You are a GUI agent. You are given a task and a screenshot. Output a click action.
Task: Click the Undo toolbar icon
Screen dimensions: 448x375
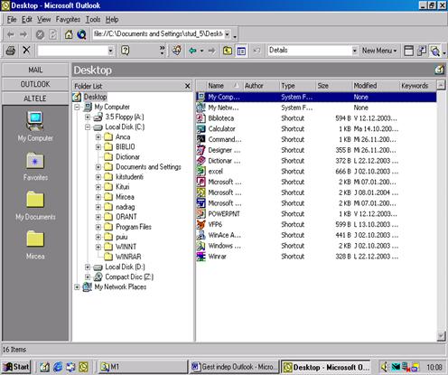point(257,51)
